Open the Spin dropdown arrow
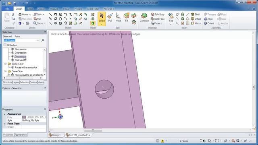The height and width of the screenshot is (145, 258). point(44,14)
